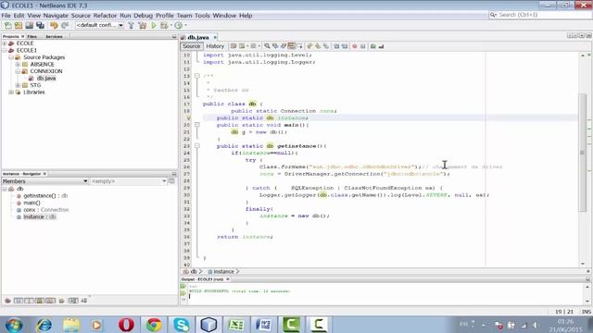Toggle Fully Qualified Names filter in Navigator
This screenshot has height=333, width=593.
[x=62, y=301]
